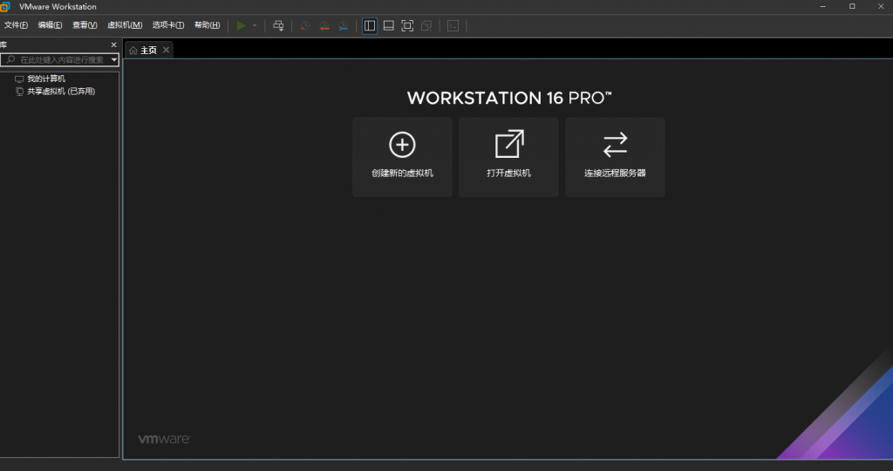Close the 主页 tab
The width and height of the screenshot is (893, 471).
click(166, 50)
